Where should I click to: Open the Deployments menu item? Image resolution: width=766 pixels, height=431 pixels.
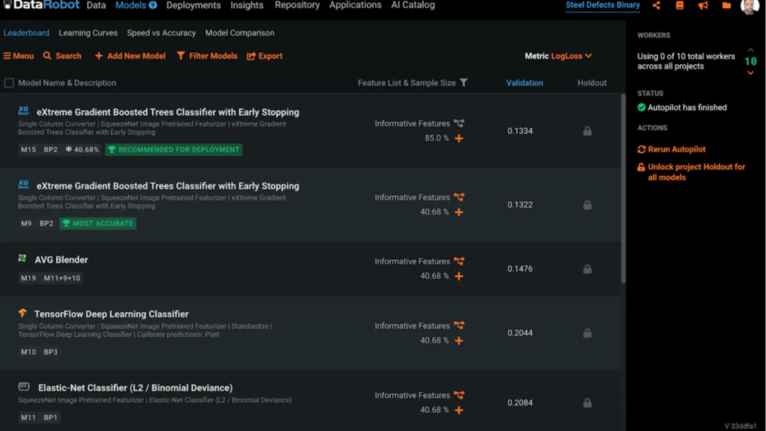(193, 6)
